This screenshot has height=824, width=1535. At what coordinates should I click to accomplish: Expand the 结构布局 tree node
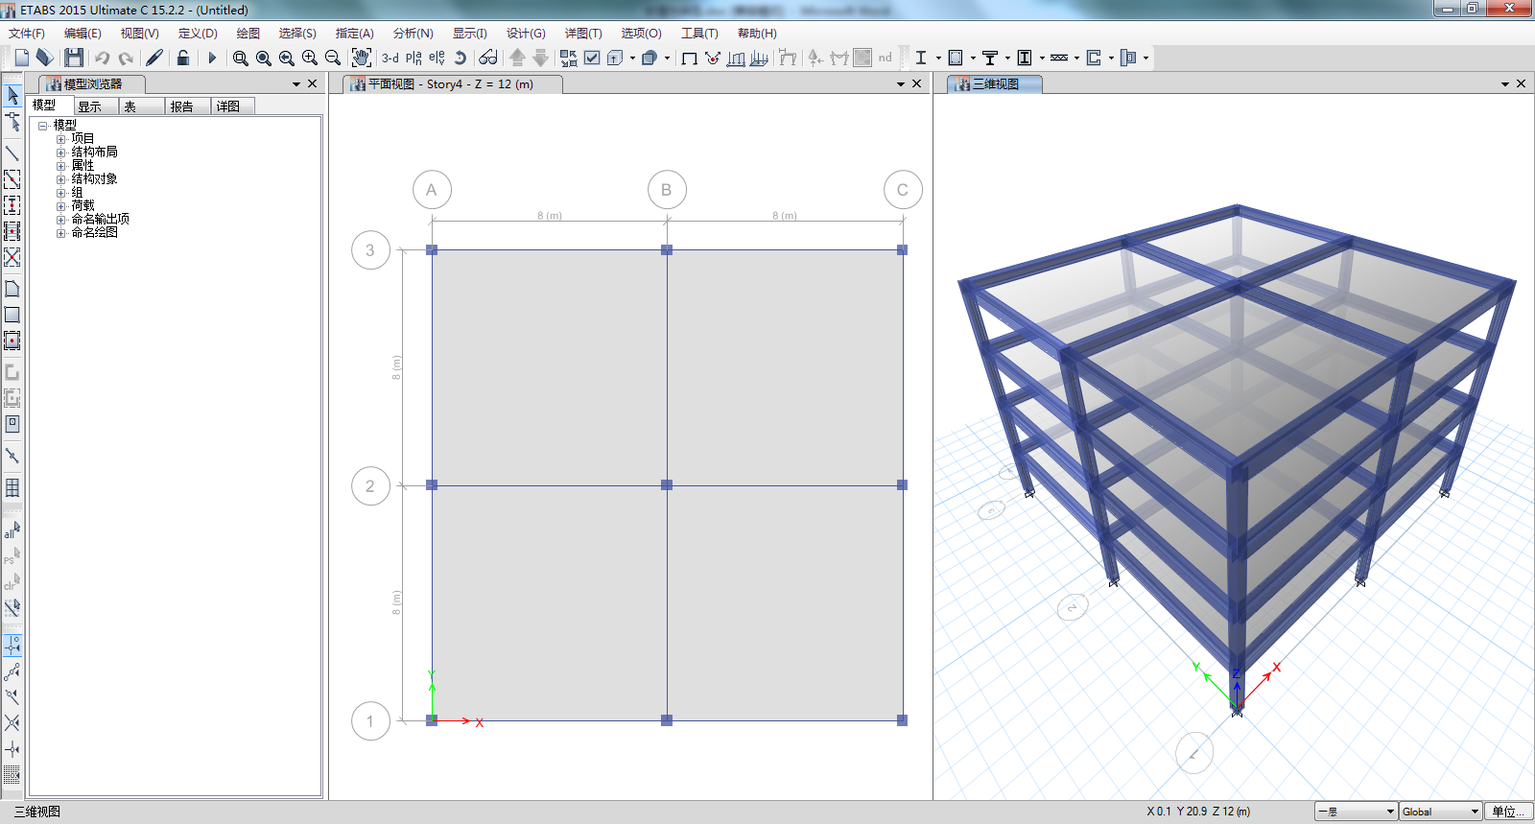pos(60,153)
